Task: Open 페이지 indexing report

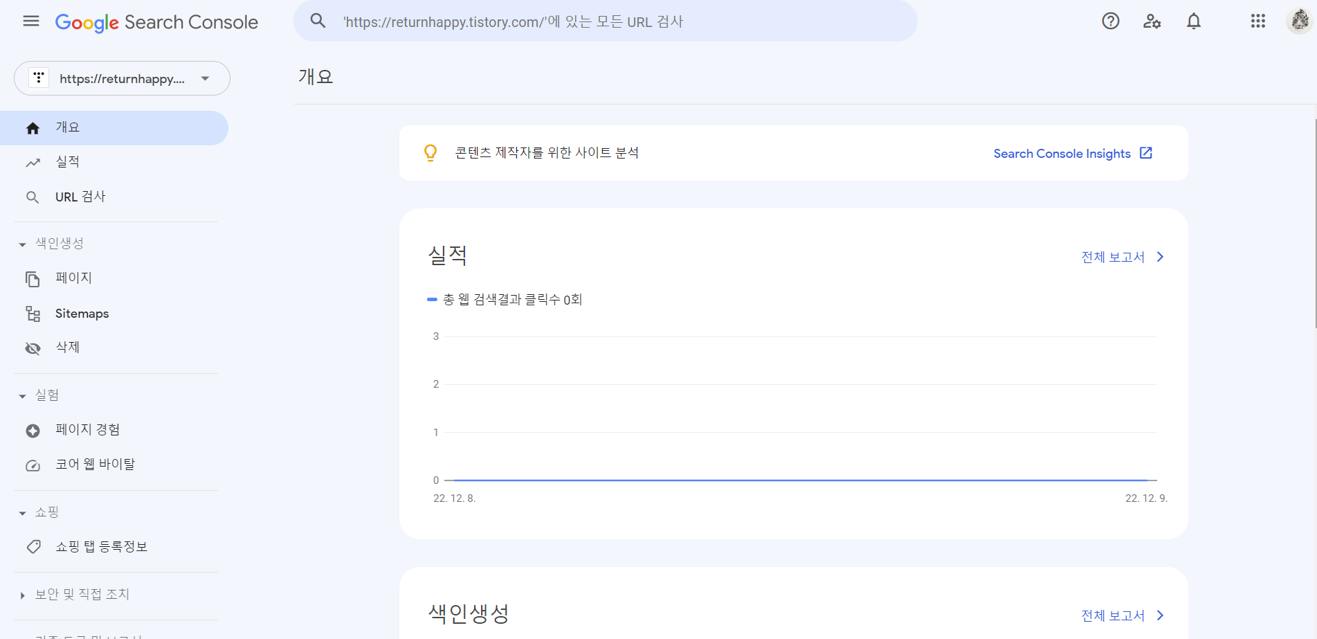Action: coord(114,279)
